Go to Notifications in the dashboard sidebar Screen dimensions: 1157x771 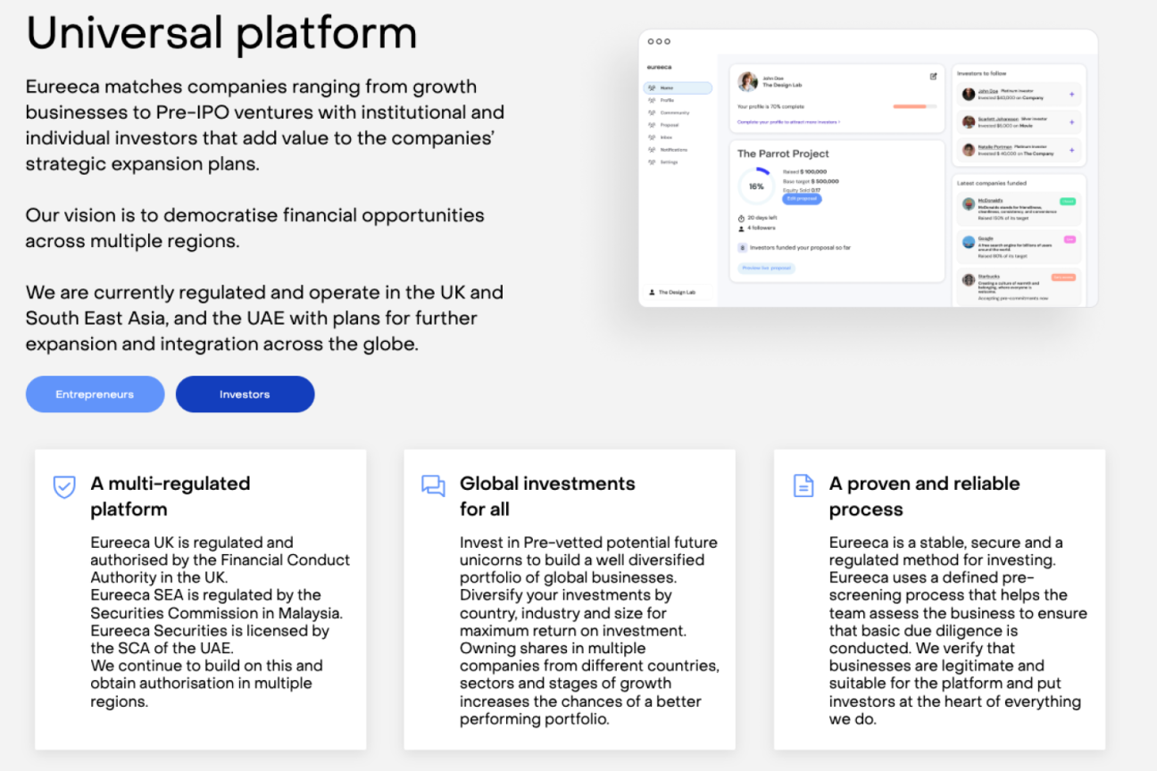pos(674,150)
